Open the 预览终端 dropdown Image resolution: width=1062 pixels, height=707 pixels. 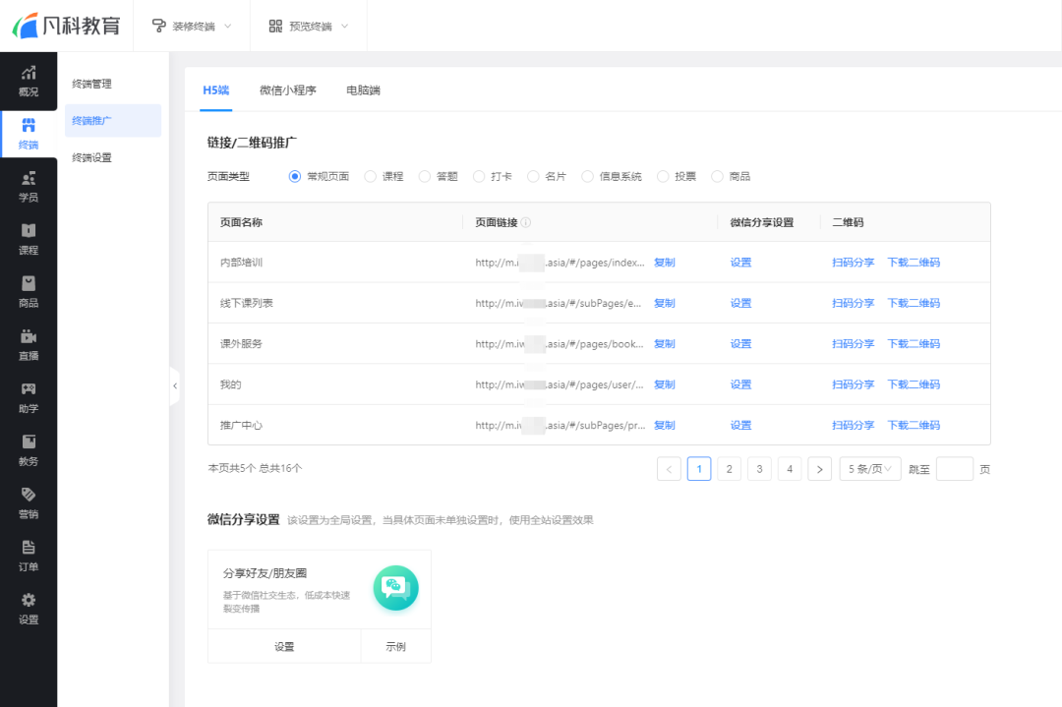(x=309, y=27)
